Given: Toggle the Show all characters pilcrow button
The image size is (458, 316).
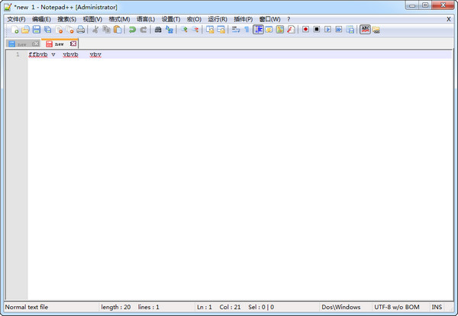Looking at the screenshot, I should click(246, 30).
